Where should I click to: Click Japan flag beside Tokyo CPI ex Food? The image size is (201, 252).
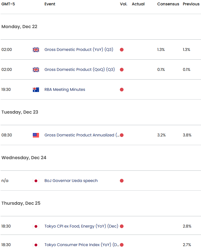[x=36, y=226]
